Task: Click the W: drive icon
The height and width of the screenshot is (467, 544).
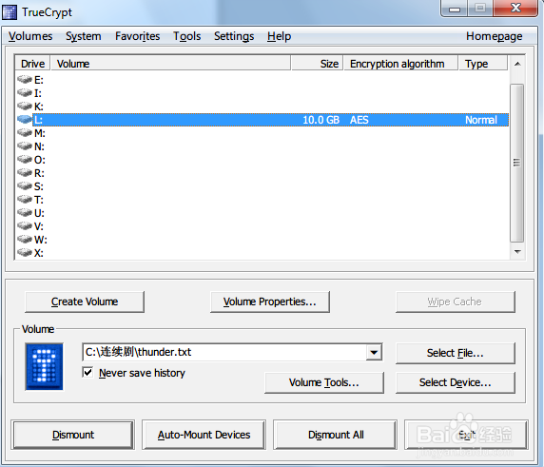Action: [x=25, y=239]
